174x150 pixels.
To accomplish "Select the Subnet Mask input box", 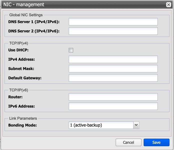I will (113, 68).
